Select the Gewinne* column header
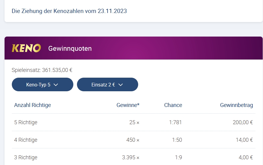 click(x=128, y=105)
